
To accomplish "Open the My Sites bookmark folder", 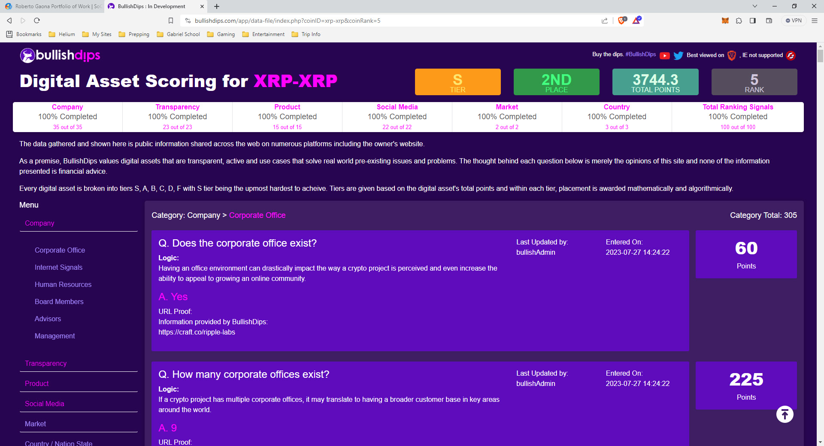I will (97, 34).
